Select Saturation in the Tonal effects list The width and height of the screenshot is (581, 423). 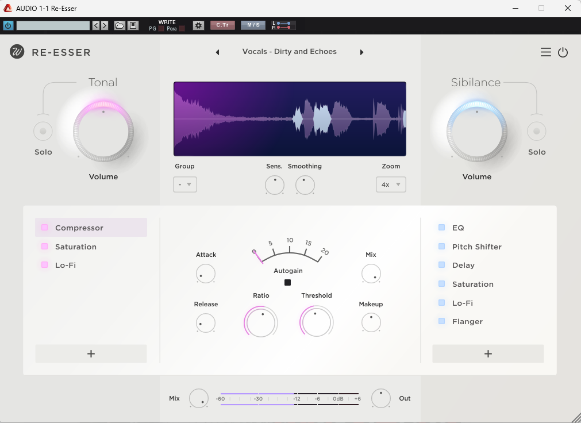(x=76, y=247)
